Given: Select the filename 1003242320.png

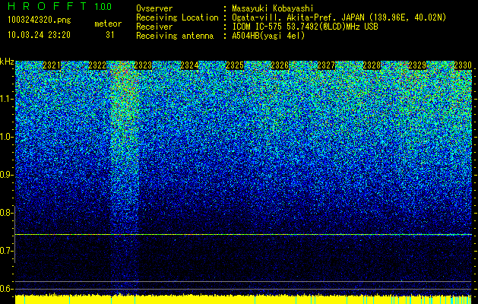Looking at the screenshot, I should pyautogui.click(x=40, y=21).
